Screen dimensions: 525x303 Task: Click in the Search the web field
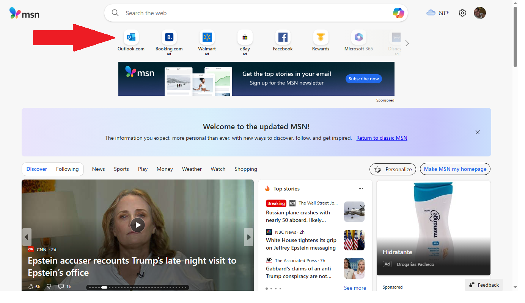(x=256, y=13)
